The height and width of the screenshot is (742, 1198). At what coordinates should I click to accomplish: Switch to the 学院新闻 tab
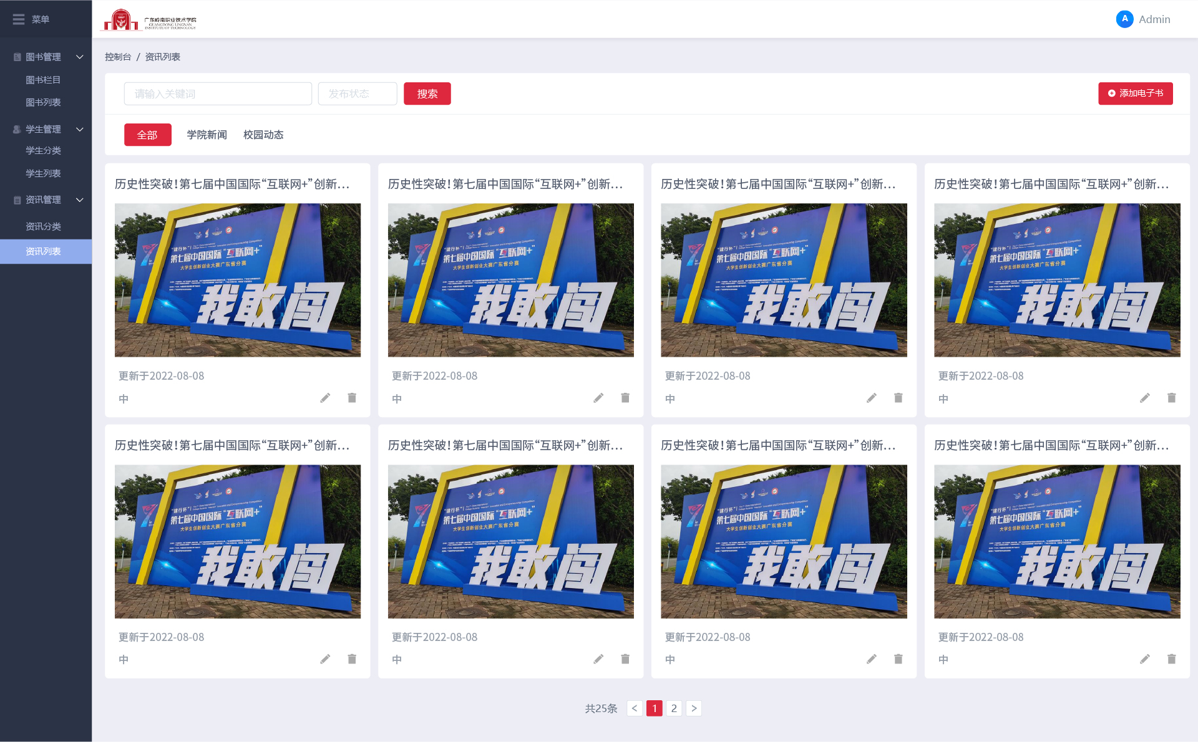coord(207,135)
